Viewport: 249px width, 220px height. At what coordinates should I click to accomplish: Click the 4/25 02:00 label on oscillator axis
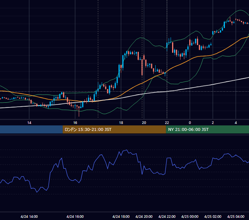pos(213,216)
